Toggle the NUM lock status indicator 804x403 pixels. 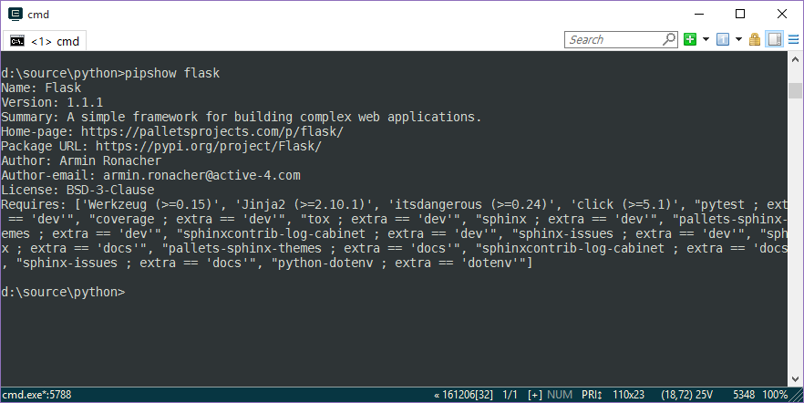point(560,395)
